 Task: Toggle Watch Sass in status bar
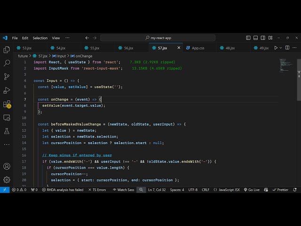(x=123, y=190)
